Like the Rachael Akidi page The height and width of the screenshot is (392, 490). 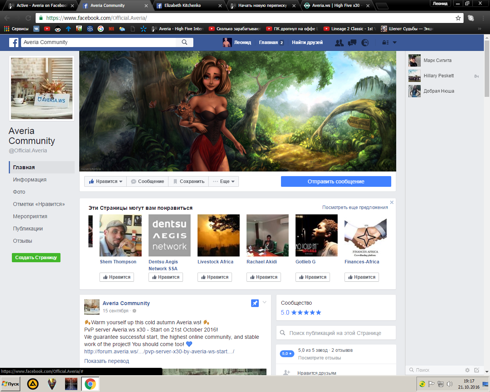(264, 277)
